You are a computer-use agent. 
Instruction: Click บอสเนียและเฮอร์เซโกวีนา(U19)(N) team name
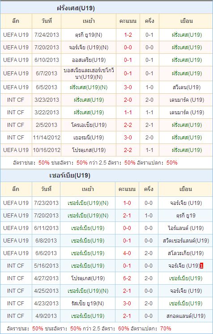(89, 74)
